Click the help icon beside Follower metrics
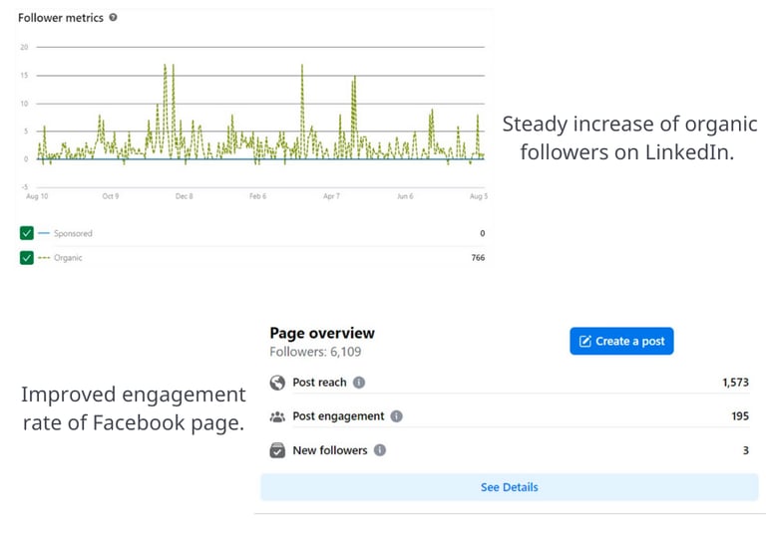The height and width of the screenshot is (534, 766). tap(113, 18)
